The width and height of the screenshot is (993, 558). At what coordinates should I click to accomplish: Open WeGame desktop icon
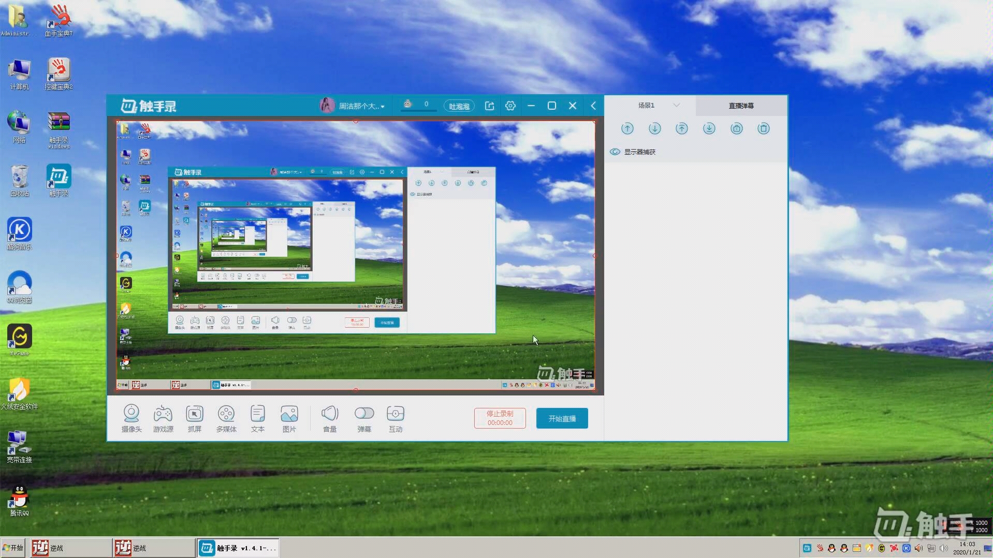[x=20, y=340]
